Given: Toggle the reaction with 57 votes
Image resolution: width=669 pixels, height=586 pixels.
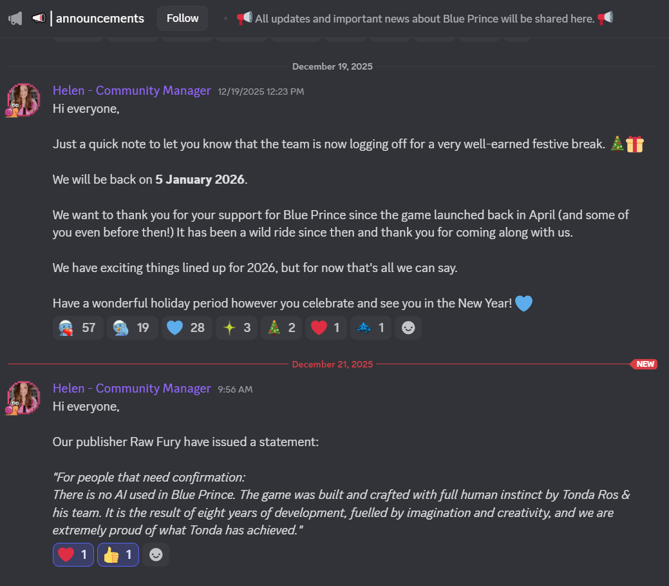Looking at the screenshot, I should tap(78, 327).
